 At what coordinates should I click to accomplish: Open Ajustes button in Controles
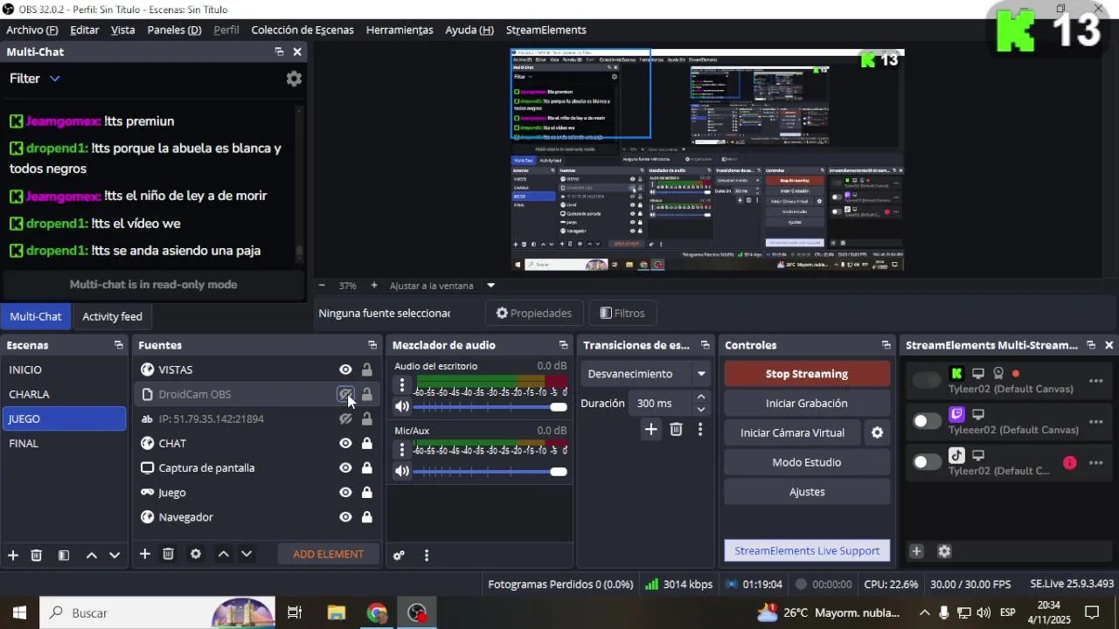pos(807,492)
